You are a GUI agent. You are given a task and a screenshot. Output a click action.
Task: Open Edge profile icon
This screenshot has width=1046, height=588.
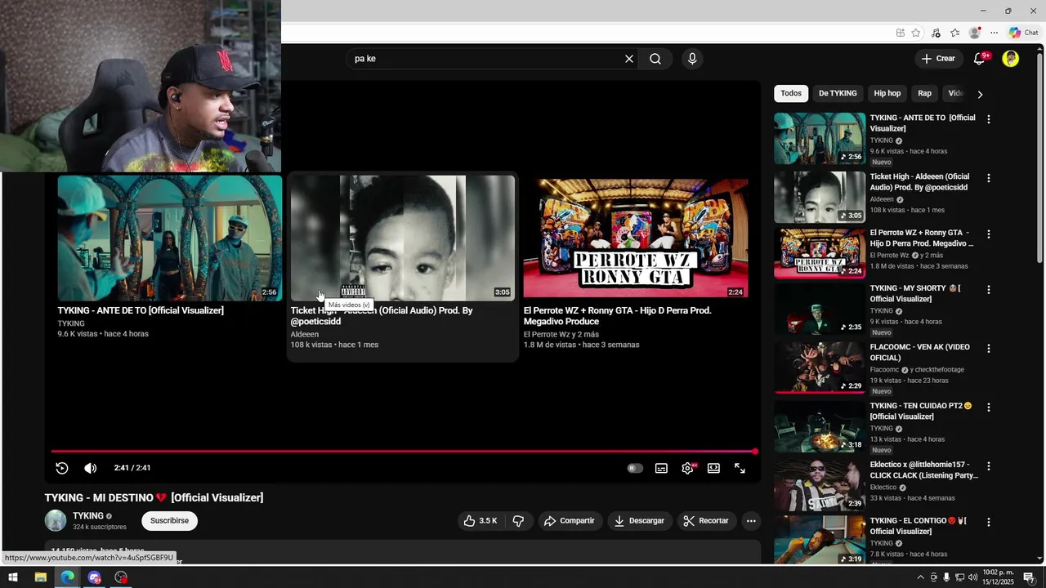pos(974,33)
